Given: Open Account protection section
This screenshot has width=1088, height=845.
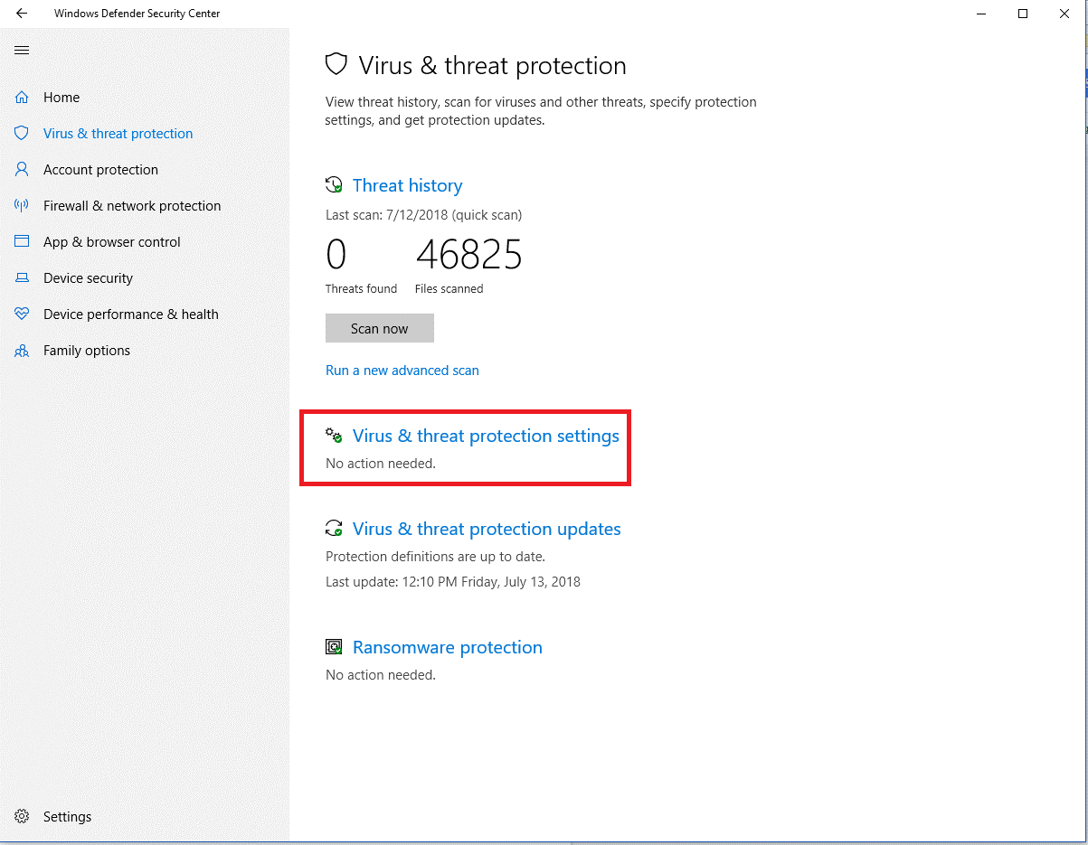Looking at the screenshot, I should coord(100,170).
